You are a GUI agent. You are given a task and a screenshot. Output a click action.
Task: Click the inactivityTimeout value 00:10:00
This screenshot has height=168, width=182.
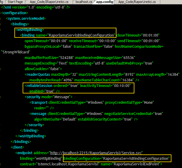click(x=121, y=85)
